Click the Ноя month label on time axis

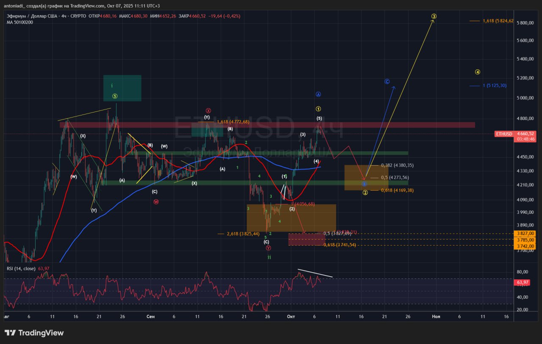tap(436, 317)
